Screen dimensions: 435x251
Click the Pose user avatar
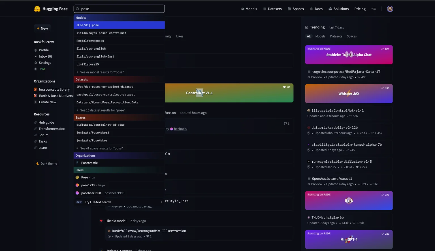(77, 177)
